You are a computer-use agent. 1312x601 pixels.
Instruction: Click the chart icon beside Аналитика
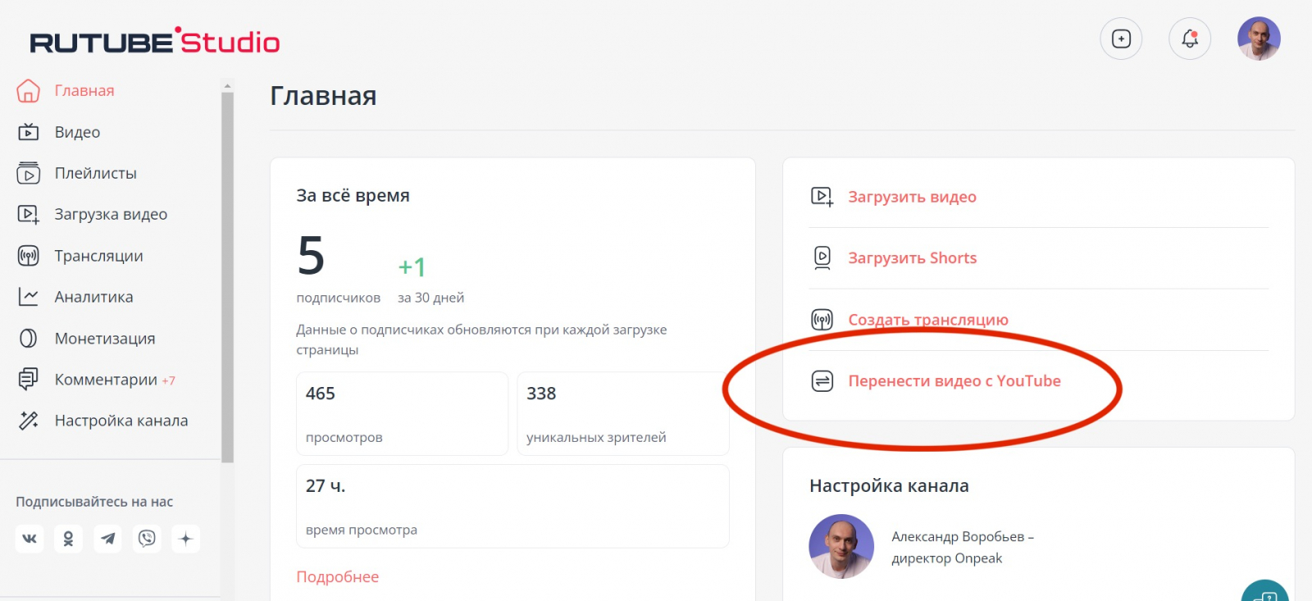(x=28, y=297)
